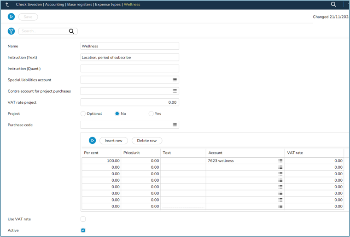Click the Wellness breadcrumb
The height and width of the screenshot is (237, 350).
[132, 5]
